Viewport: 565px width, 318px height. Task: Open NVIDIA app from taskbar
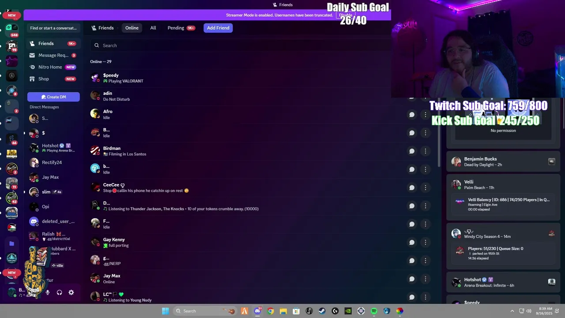[x=348, y=311]
